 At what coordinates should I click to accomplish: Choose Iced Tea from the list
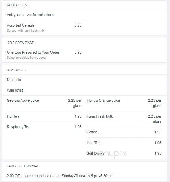pos(124,143)
